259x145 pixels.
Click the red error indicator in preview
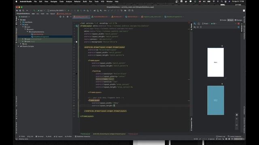coord(238,24)
